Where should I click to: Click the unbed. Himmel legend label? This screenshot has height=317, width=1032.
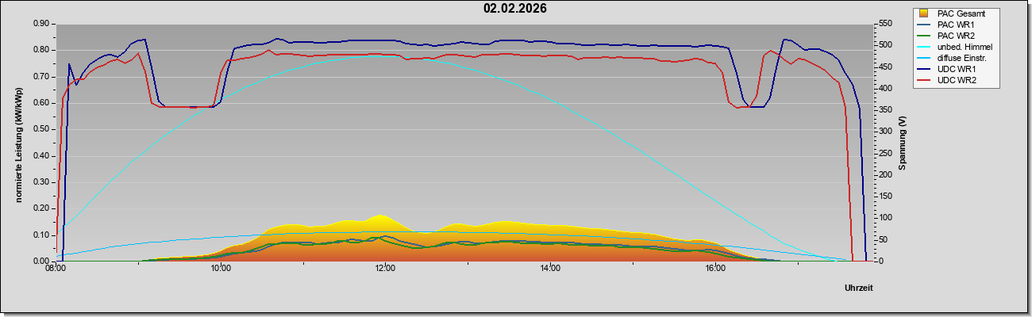pos(965,48)
